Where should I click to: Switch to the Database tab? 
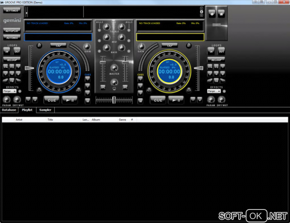point(9,110)
